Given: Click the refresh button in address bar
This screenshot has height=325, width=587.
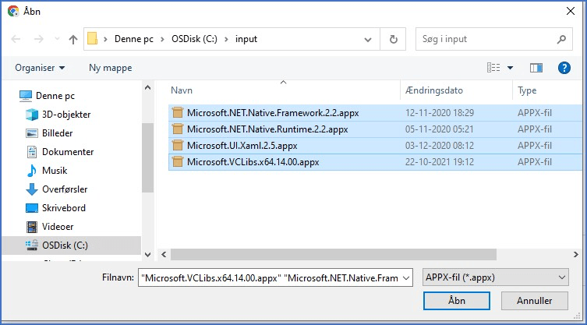Looking at the screenshot, I should pos(394,39).
